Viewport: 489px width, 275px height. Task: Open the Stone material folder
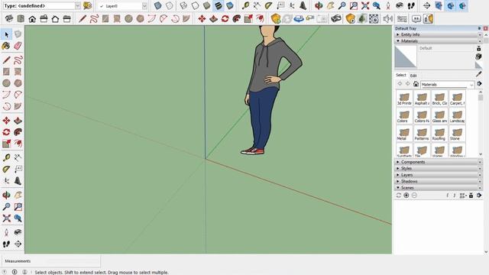point(457,134)
